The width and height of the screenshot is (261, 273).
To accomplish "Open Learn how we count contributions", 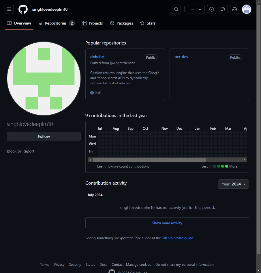I will (x=123, y=166).
